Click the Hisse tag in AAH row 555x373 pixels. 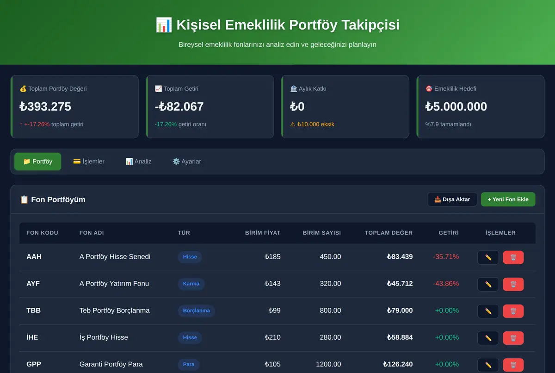click(x=190, y=257)
